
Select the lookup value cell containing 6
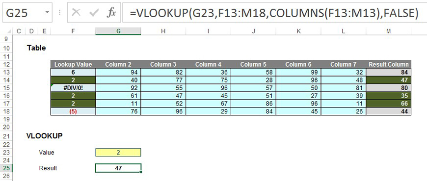coord(73,72)
